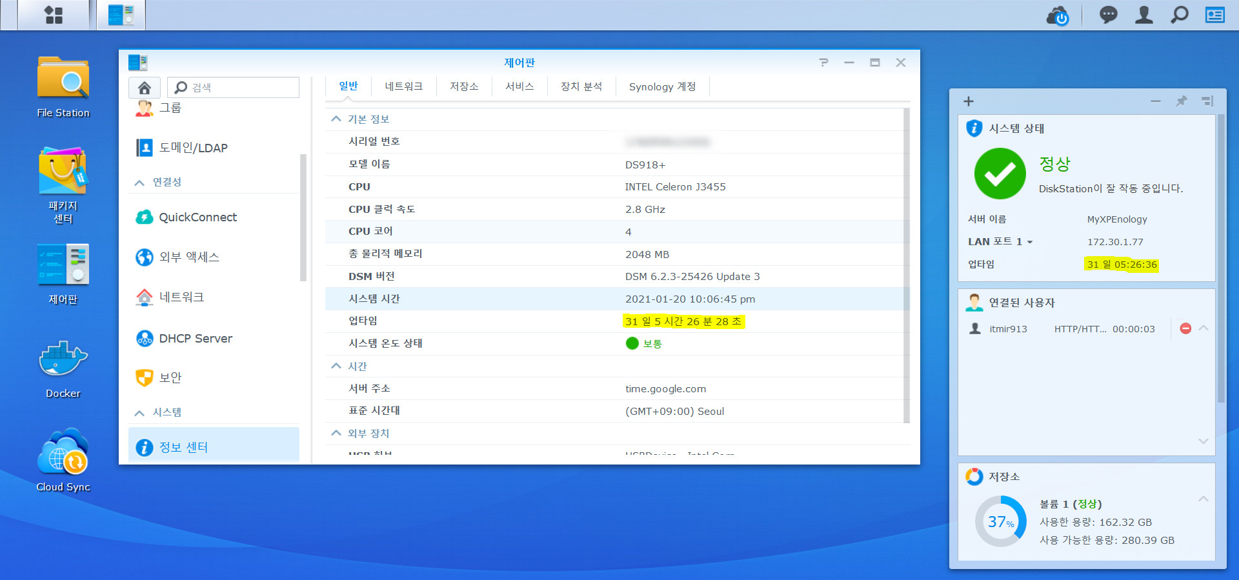Image resolution: width=1239 pixels, height=580 pixels.
Task: Launch Cloud Sync desktop icon
Action: click(x=63, y=460)
